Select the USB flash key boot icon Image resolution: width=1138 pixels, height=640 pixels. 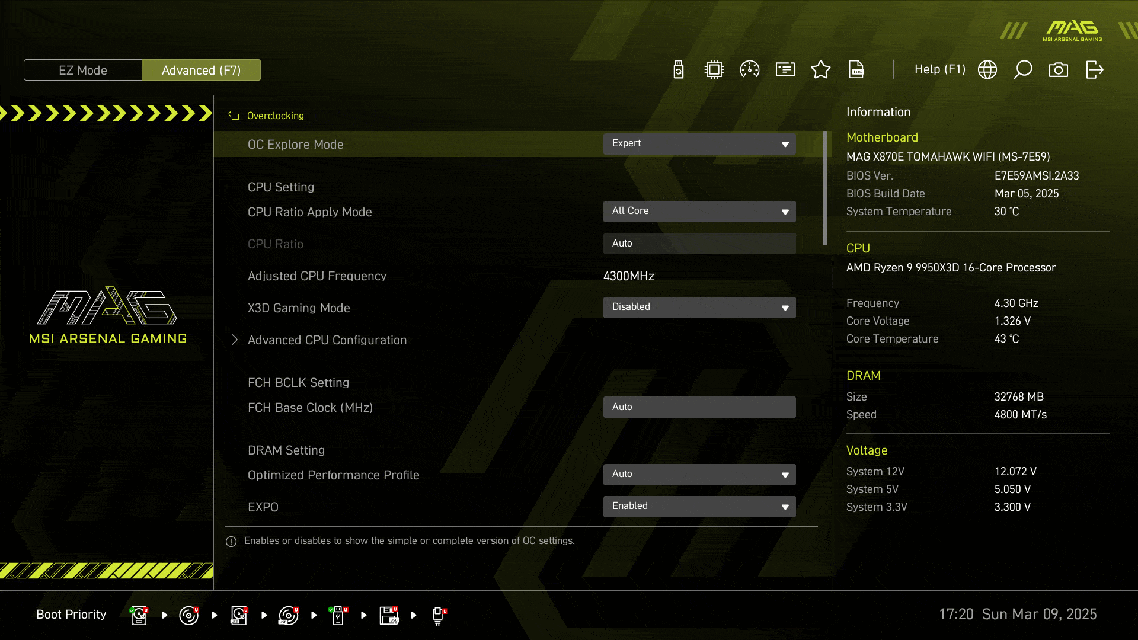tap(338, 615)
